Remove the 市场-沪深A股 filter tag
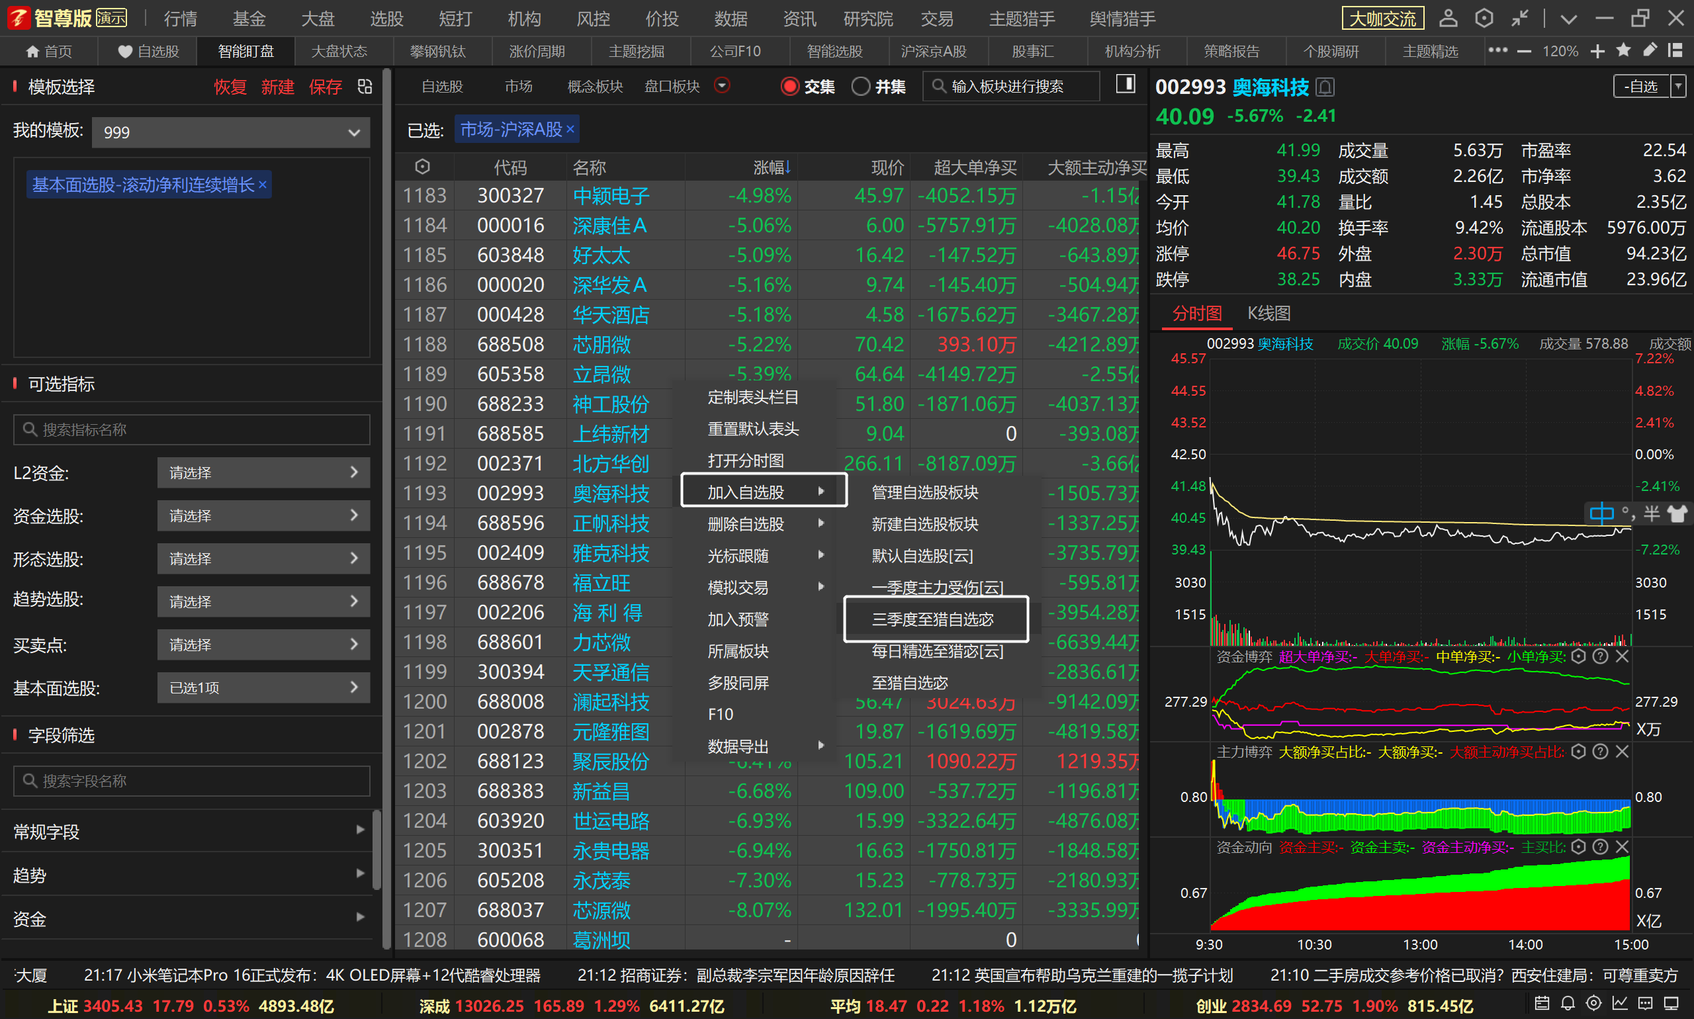1694x1019 pixels. (x=570, y=129)
